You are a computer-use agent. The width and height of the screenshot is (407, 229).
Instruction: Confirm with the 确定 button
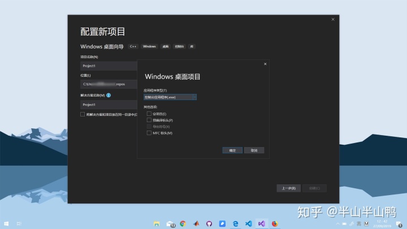pyautogui.click(x=232, y=150)
